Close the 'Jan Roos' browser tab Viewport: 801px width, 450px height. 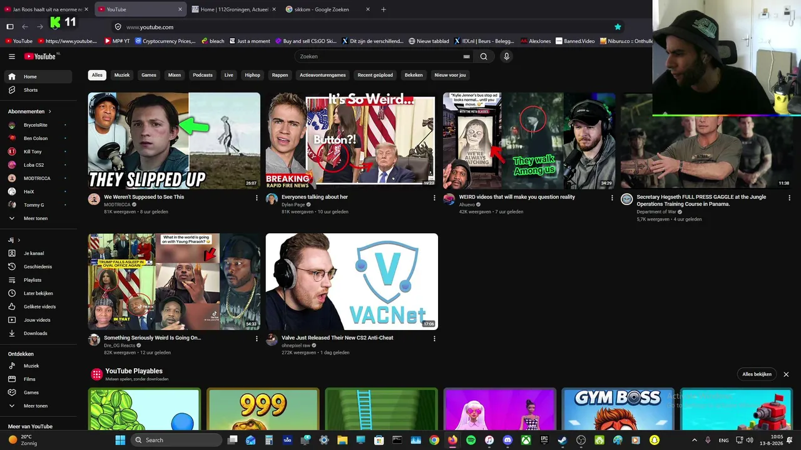pos(88,9)
